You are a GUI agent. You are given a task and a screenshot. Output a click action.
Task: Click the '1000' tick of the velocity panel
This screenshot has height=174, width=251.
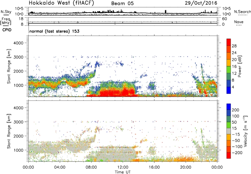pos(19,150)
